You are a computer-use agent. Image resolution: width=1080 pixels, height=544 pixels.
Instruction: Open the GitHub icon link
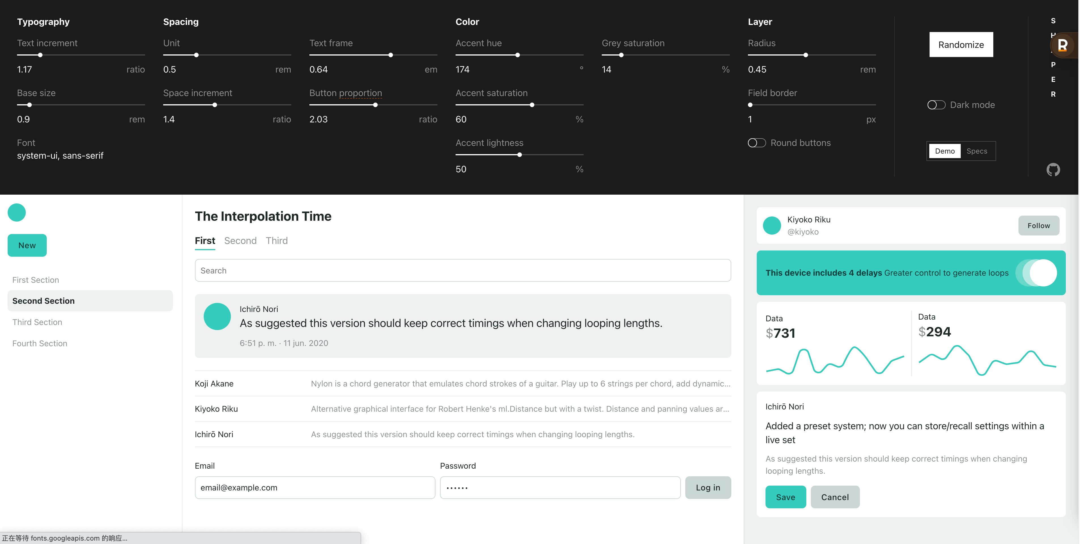pos(1053,169)
